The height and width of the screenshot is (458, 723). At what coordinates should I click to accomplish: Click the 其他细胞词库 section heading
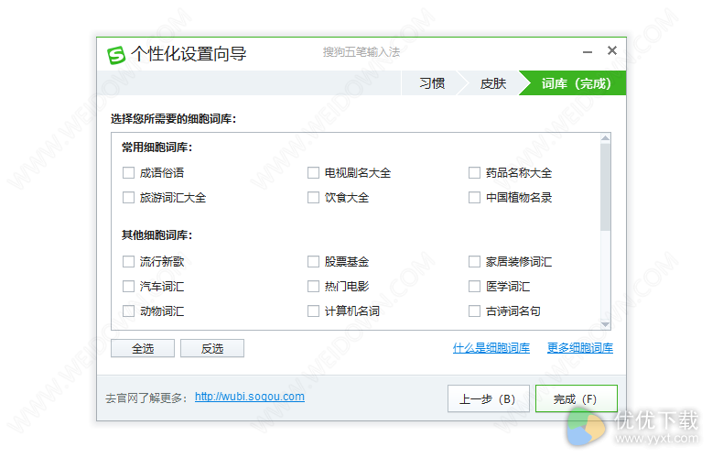click(x=156, y=235)
